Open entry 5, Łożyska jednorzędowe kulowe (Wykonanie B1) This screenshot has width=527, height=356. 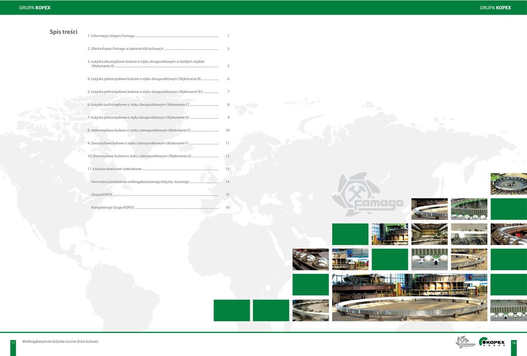coord(158,92)
